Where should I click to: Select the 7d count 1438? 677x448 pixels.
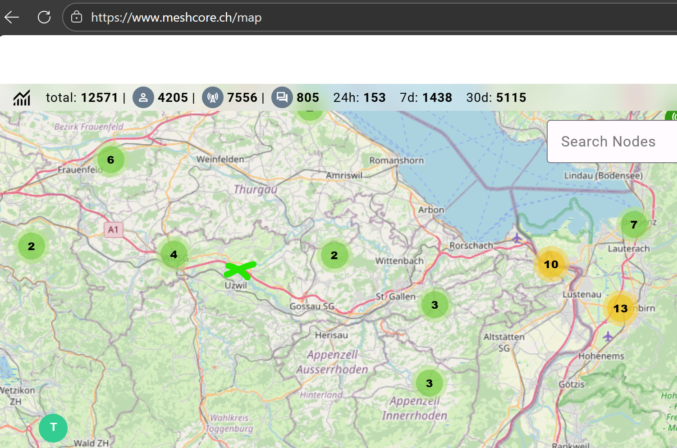pos(437,97)
